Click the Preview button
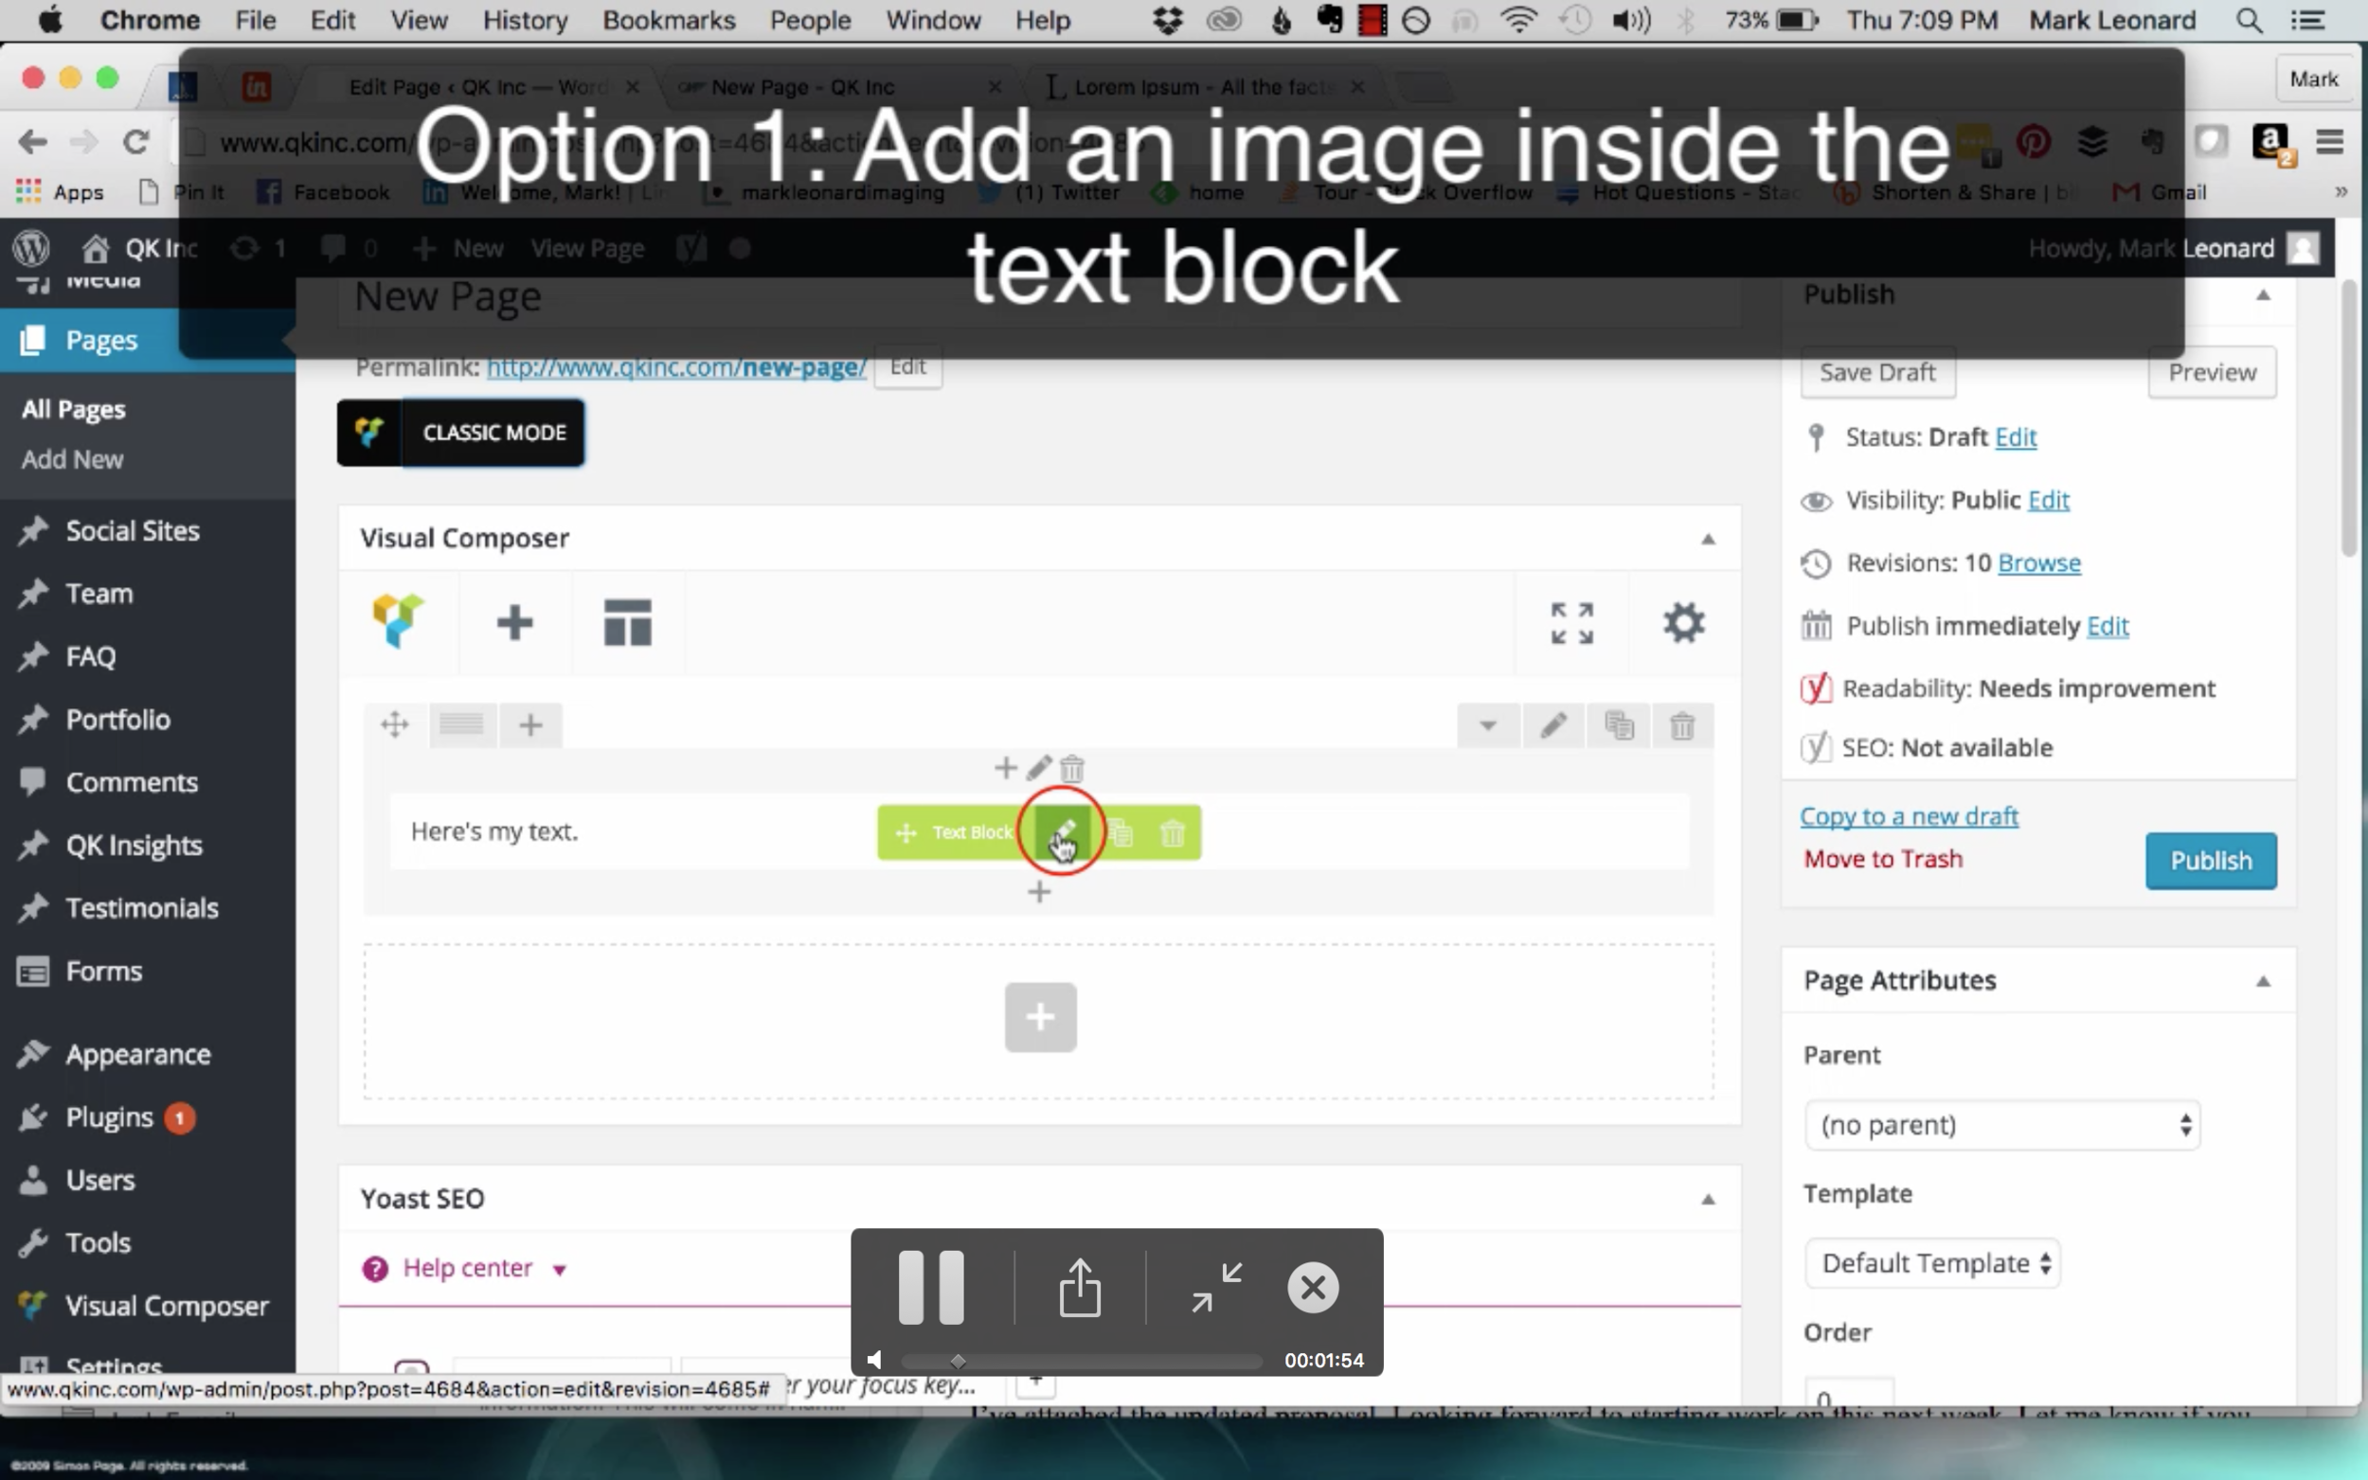2368x1480 pixels. (x=2212, y=372)
